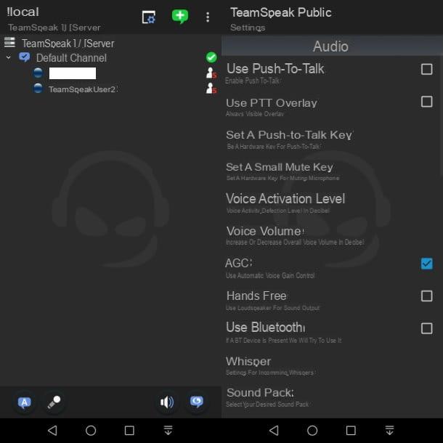Viewport: 443px width, 443px height.
Task: Tap Android Recents square below channel view
Action: 129,430
